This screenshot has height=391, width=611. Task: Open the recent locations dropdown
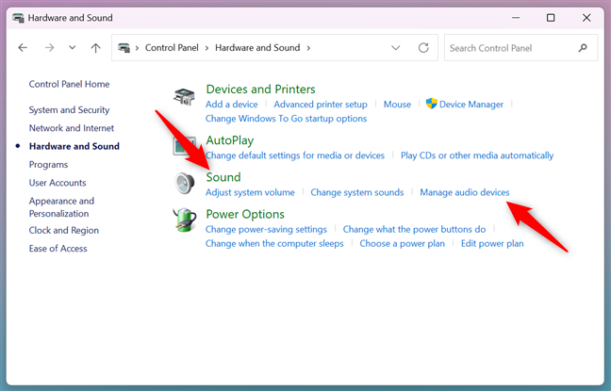tap(72, 48)
